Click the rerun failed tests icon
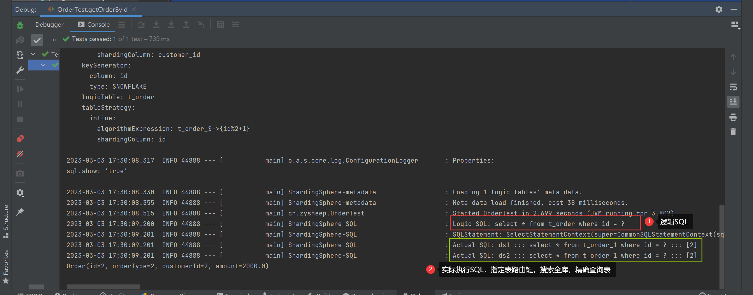Image resolution: width=753 pixels, height=295 pixels. coord(20,40)
